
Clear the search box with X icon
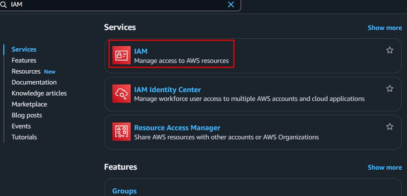(x=231, y=4)
